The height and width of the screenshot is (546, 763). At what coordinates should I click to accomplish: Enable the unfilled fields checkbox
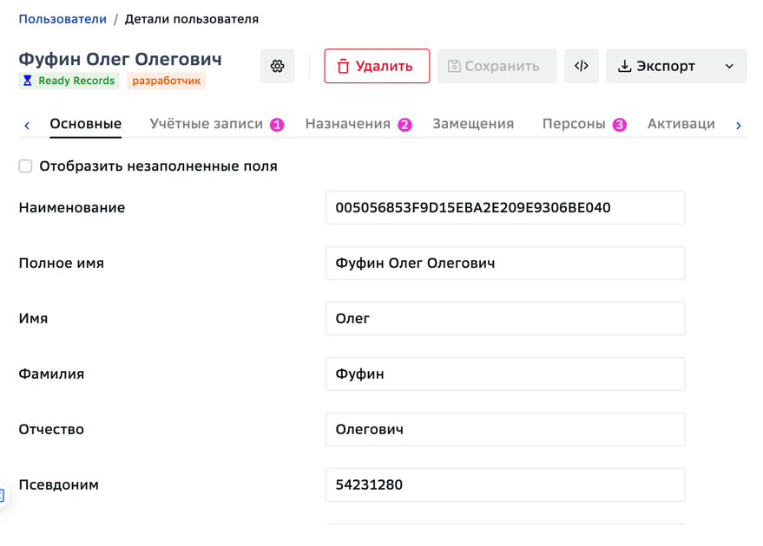point(25,166)
